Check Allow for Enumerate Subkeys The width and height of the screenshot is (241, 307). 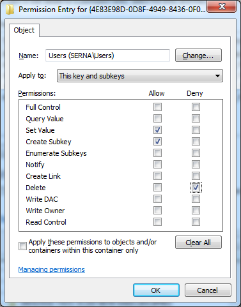pyautogui.click(x=157, y=153)
